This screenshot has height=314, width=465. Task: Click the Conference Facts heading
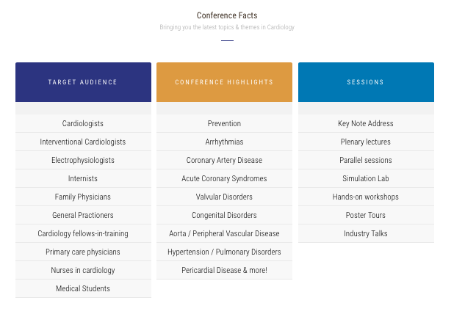[x=227, y=15]
